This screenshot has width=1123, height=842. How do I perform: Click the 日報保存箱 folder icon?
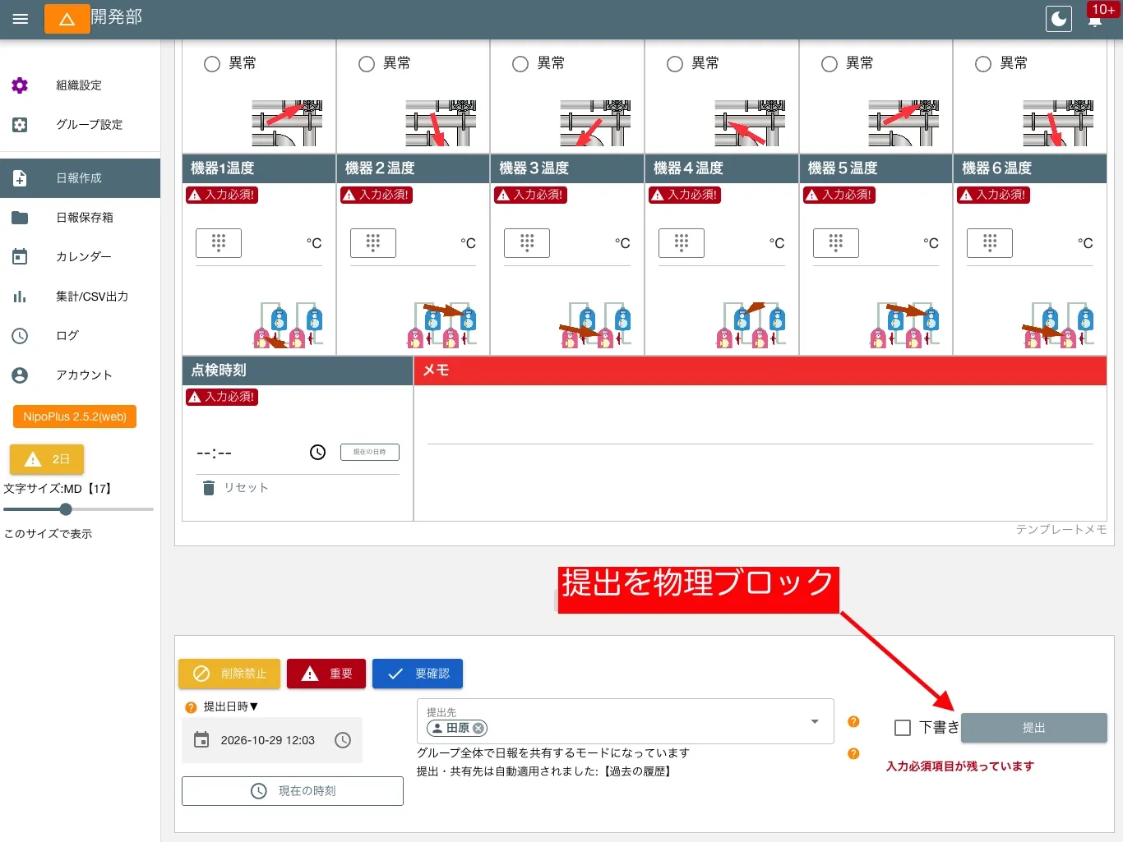click(x=20, y=218)
